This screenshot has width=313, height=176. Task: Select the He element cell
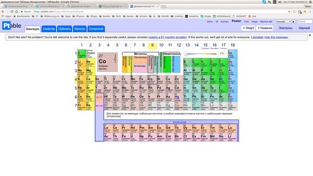coord(233,54)
